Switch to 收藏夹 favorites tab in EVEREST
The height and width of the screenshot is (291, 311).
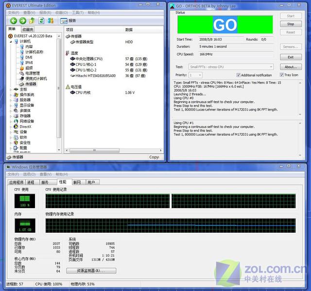28,30
